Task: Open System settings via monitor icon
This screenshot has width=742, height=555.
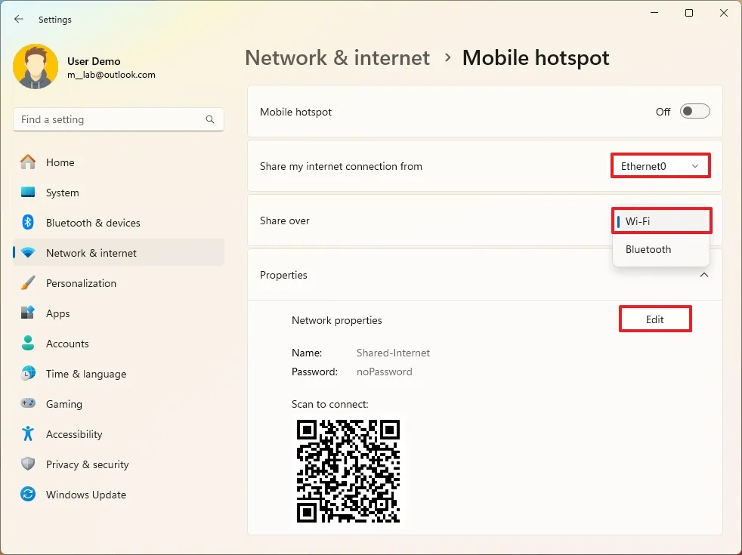Action: (28, 193)
